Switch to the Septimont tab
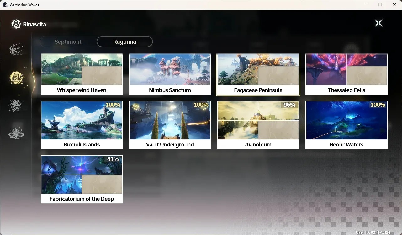Viewport: 402px width, 235px height. pos(68,42)
